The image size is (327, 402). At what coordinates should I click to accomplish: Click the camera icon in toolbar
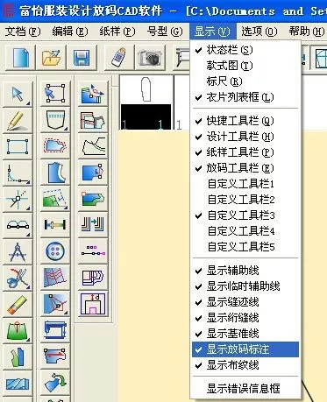click(x=150, y=57)
